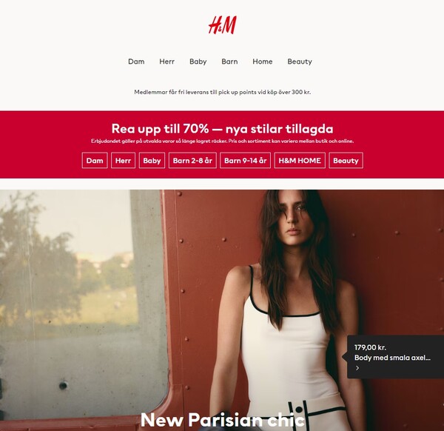Viewport: 444px width, 431px height.
Task: Open H&M HOME sale button
Action: pyautogui.click(x=300, y=161)
